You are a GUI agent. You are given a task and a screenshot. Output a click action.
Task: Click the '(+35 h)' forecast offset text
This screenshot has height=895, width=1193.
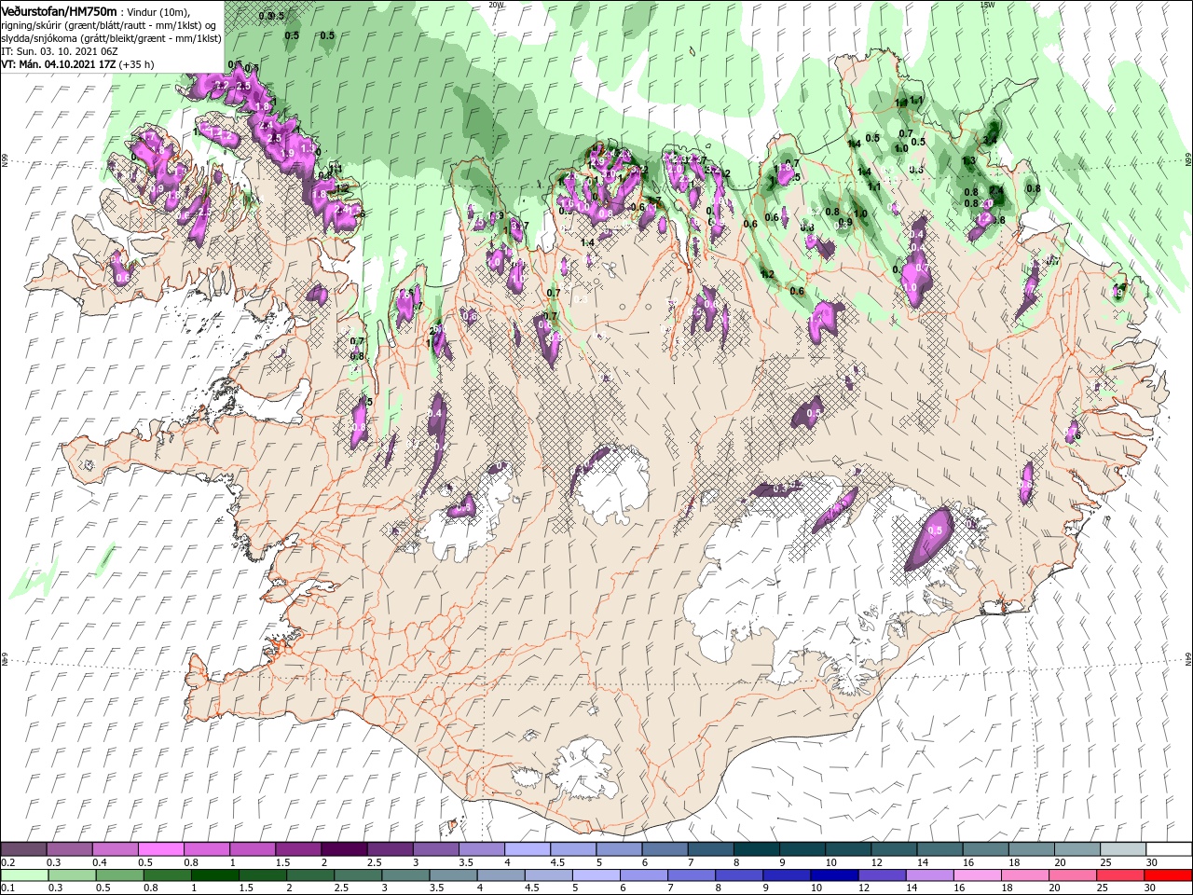pyautogui.click(x=136, y=64)
